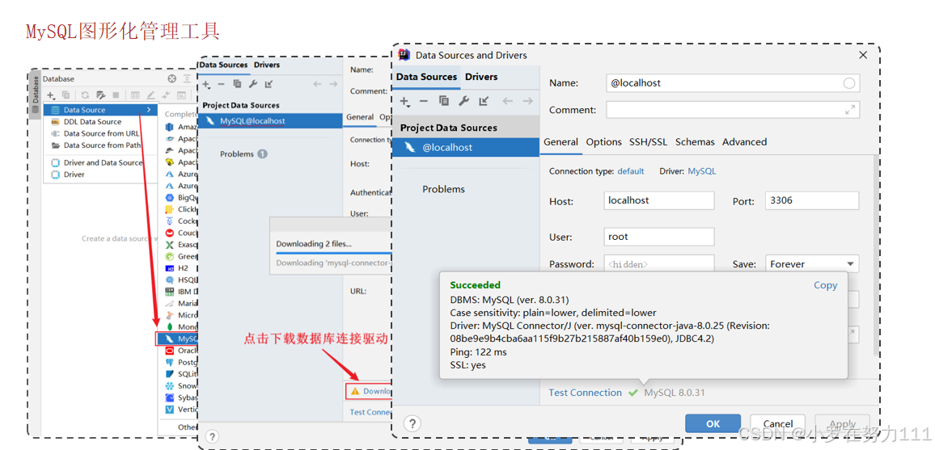Click the User field containing root

pos(659,236)
